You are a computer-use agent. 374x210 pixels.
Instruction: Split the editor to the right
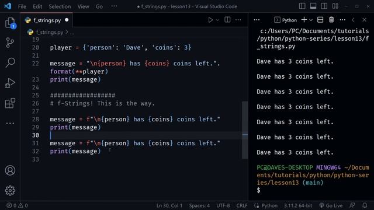point(227,20)
